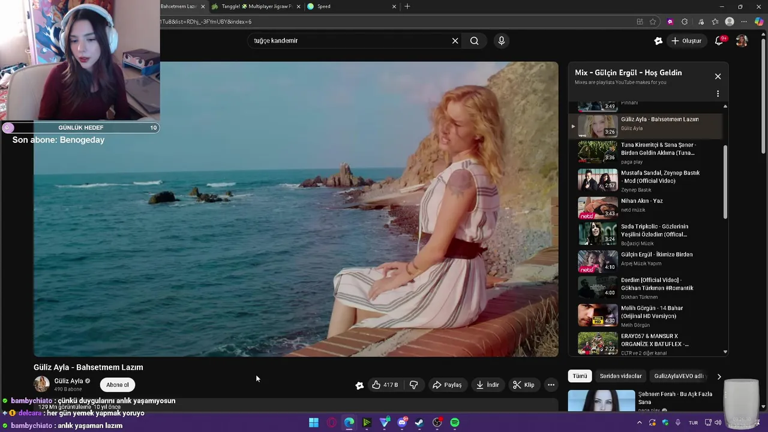Select the Seriden videolar filter chip
Viewport: 768px width, 432px height.
[620, 376]
